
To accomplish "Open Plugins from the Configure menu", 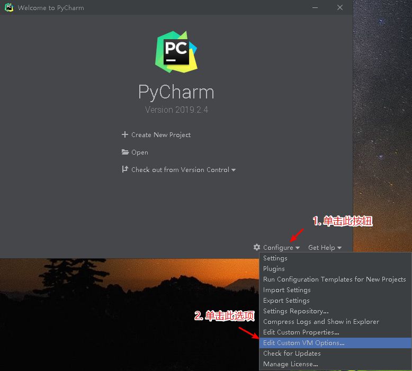I will point(274,269).
